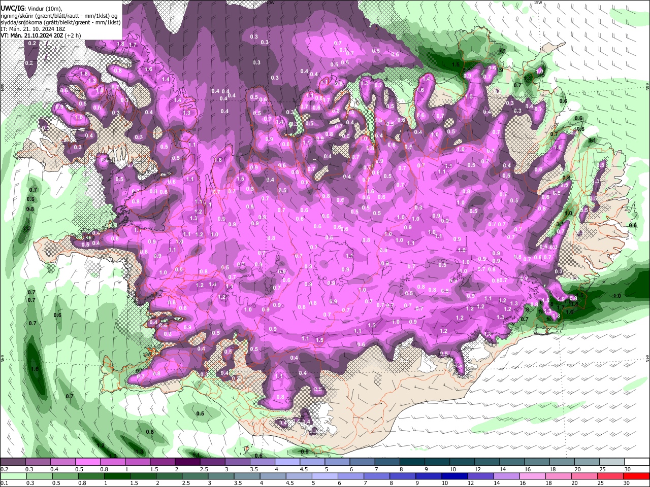Pick the snow legend swatch between 0.8 and 1

pos(112,462)
